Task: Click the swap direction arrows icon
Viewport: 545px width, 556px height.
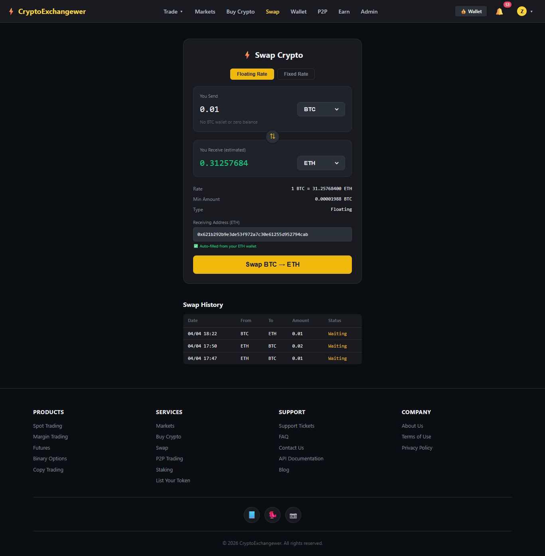Action: 272,136
